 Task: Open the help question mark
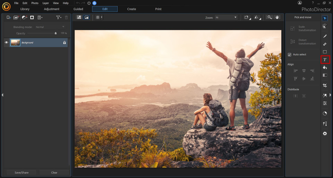(313, 3)
